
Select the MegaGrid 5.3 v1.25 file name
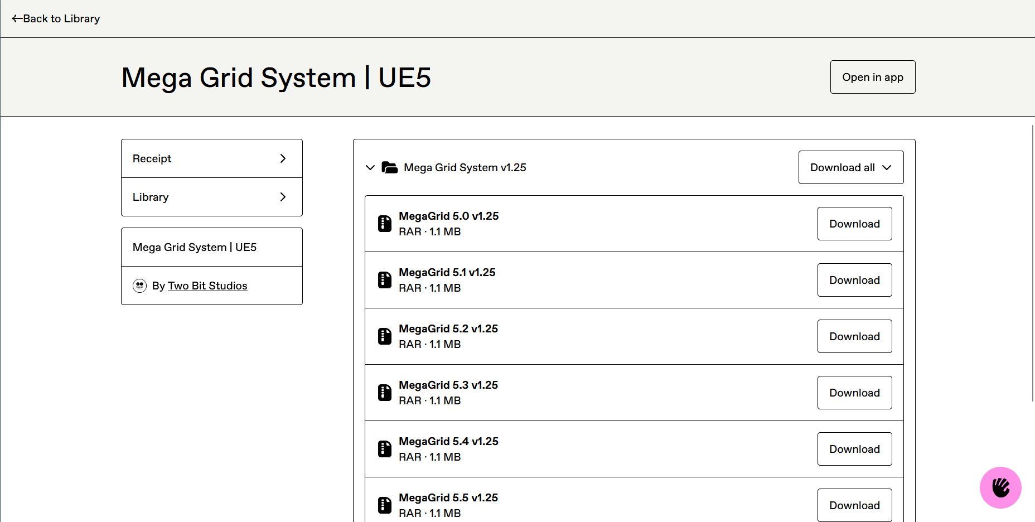448,385
